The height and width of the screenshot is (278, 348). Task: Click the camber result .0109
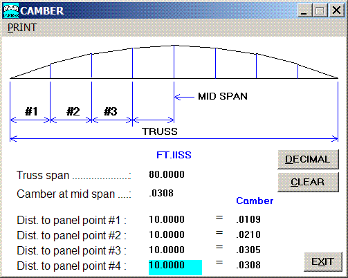tap(248, 219)
